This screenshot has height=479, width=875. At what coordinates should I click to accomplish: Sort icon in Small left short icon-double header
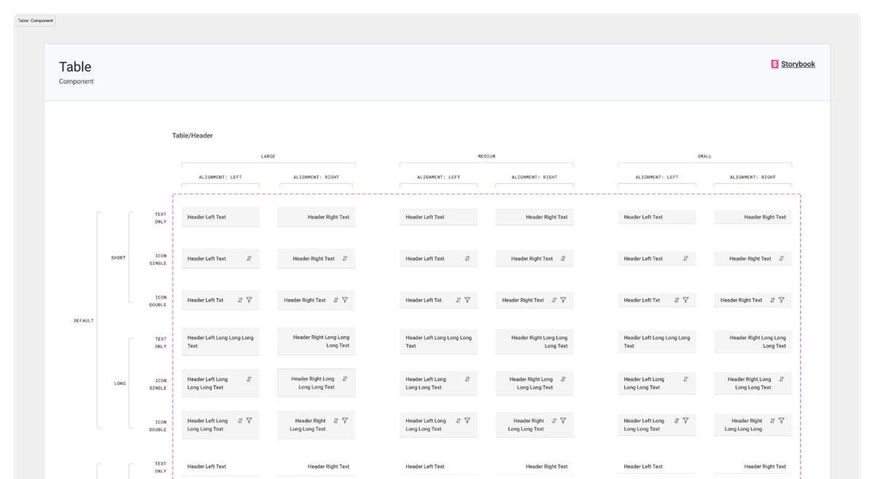coord(677,300)
